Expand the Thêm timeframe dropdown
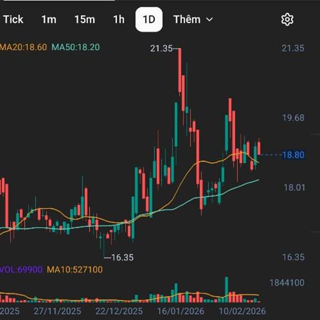Image resolution: width=320 pixels, height=320 pixels. 193,20
